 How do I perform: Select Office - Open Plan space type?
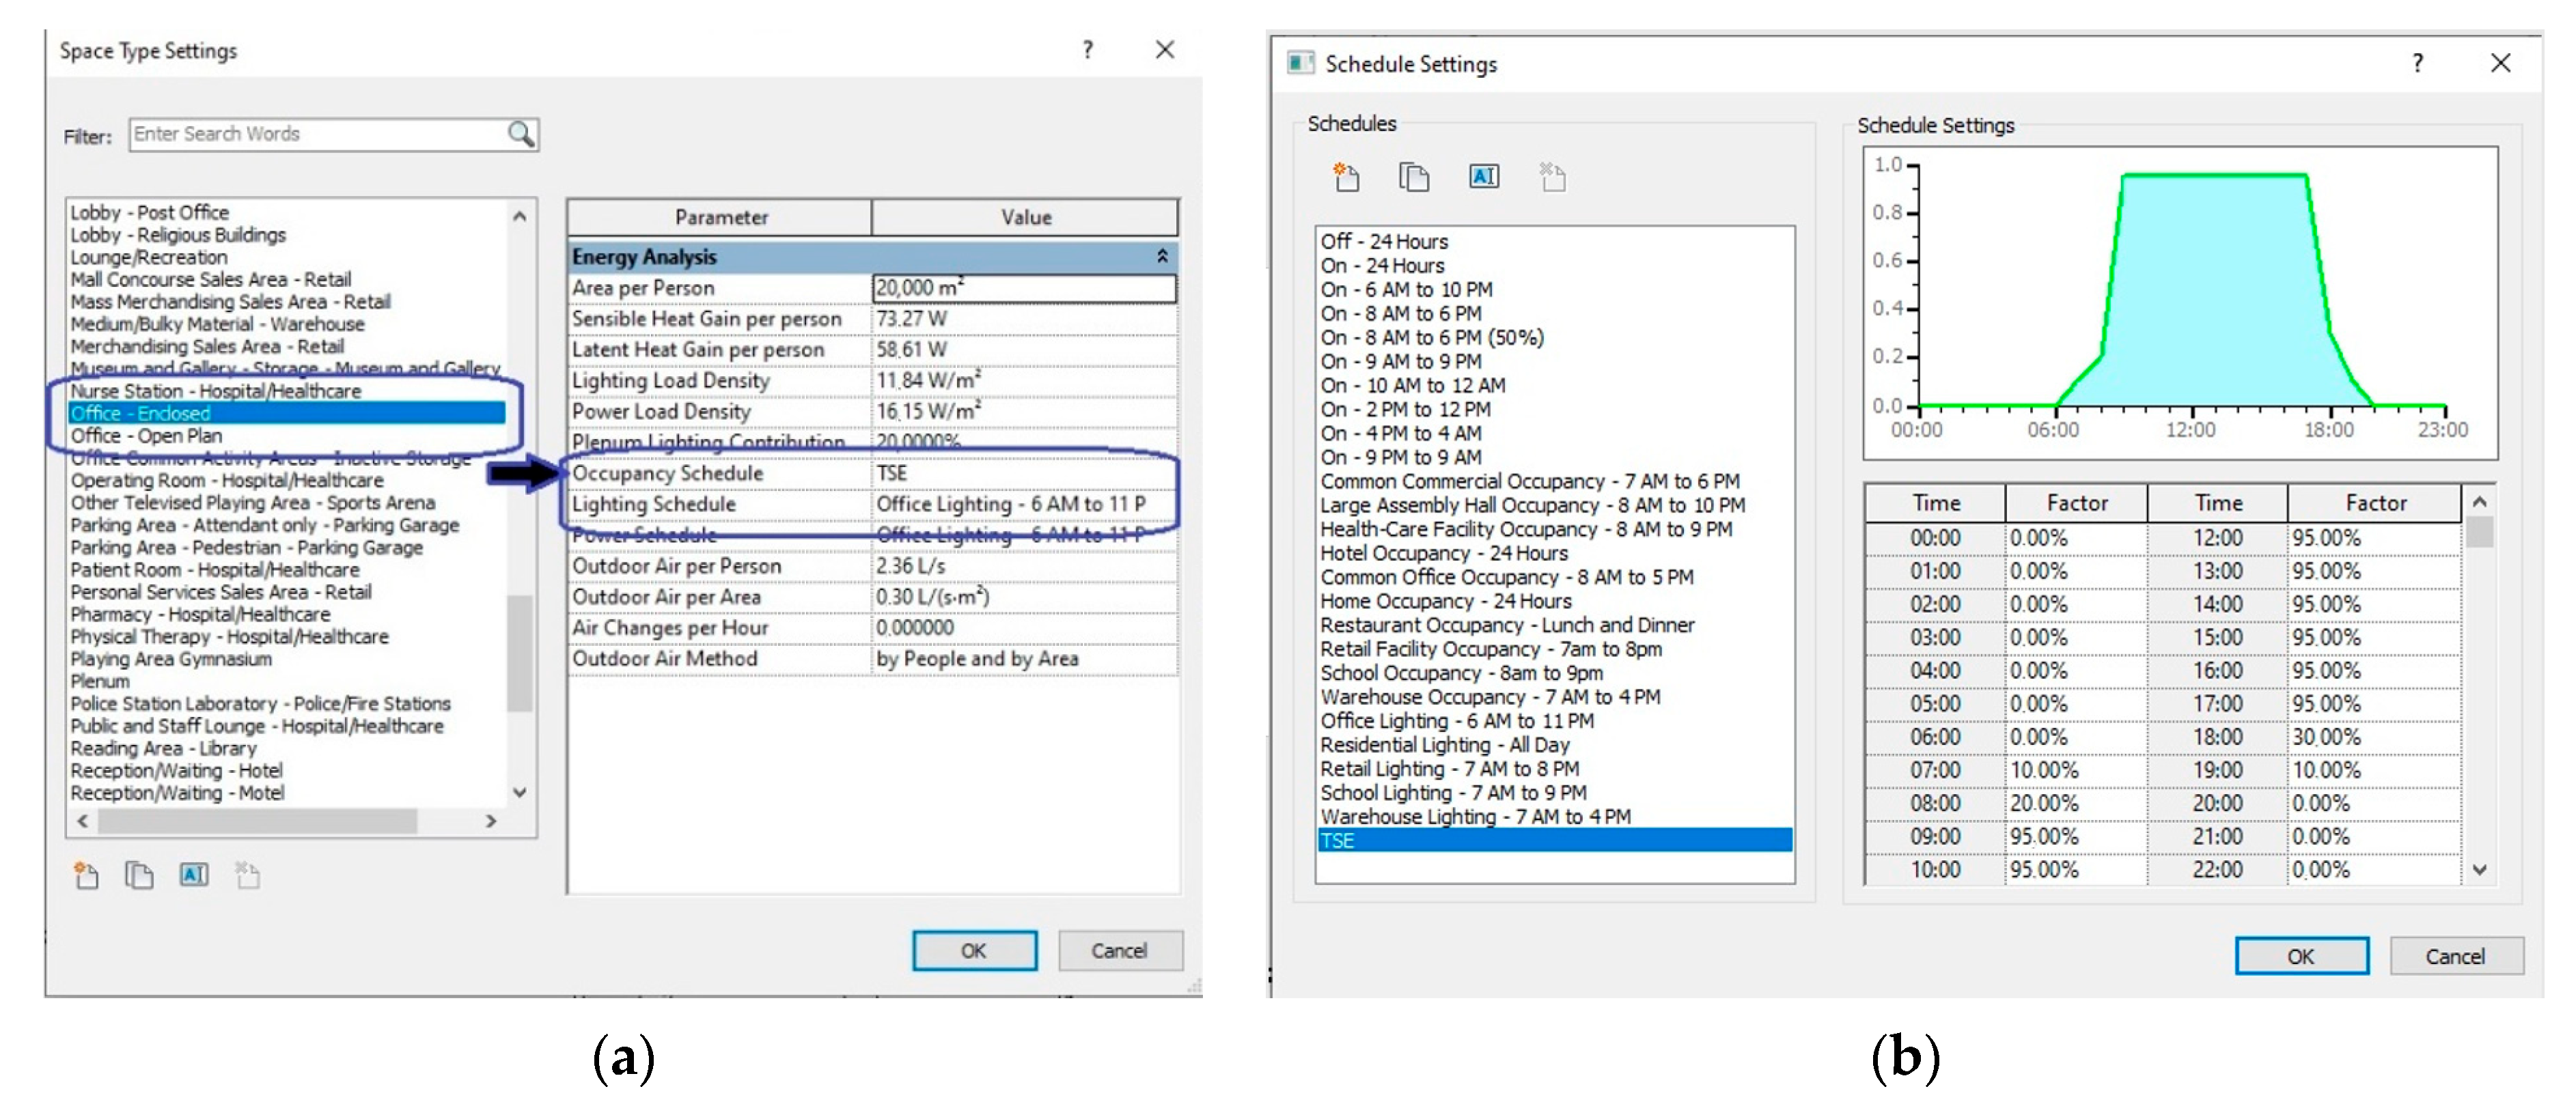point(146,436)
